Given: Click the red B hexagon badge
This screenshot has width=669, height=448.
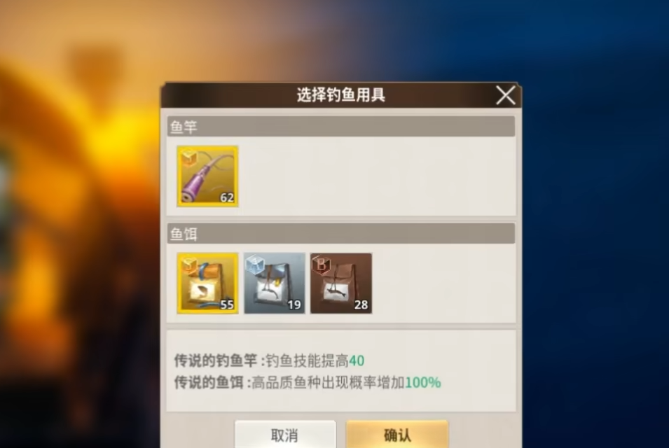Looking at the screenshot, I should [x=322, y=265].
